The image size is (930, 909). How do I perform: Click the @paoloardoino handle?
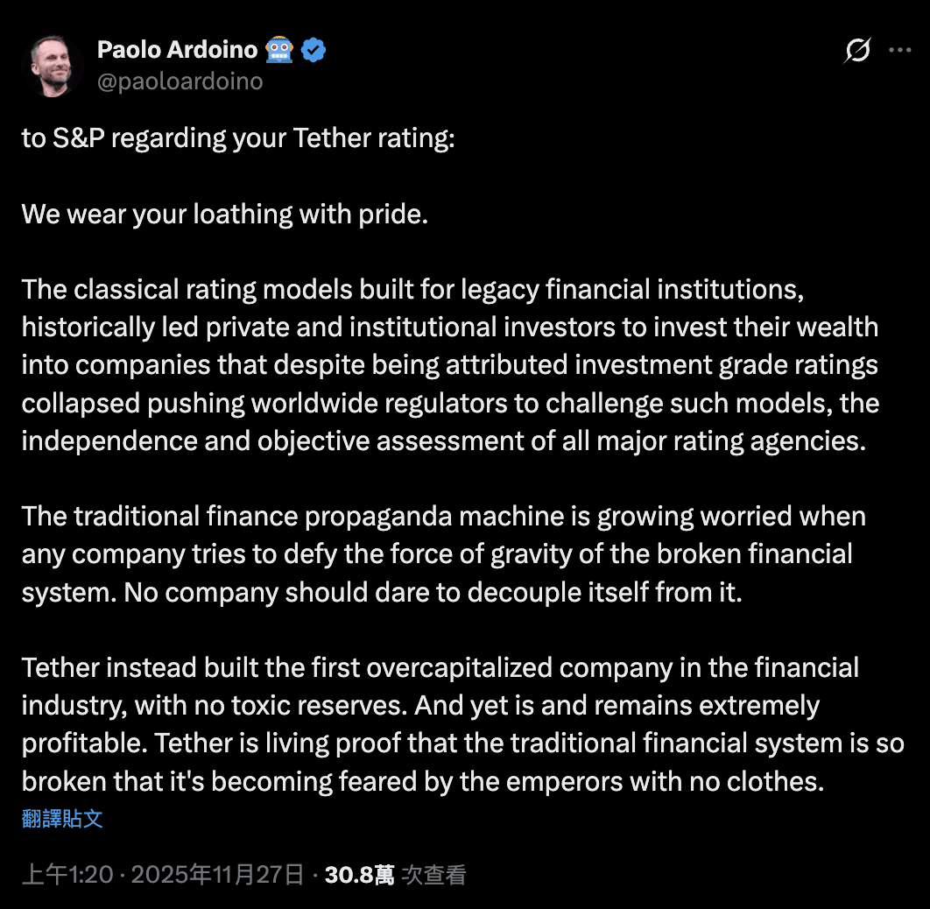pyautogui.click(x=181, y=81)
